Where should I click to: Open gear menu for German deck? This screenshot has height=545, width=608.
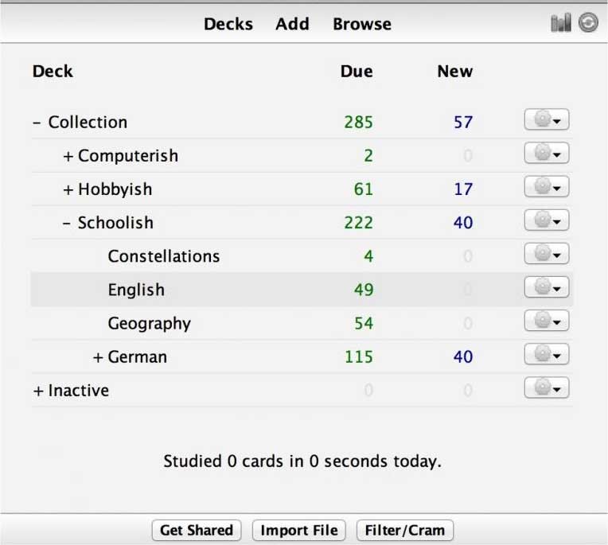(x=547, y=356)
